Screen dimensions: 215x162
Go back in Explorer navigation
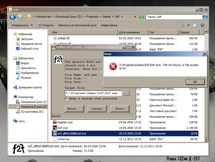tap(13, 17)
